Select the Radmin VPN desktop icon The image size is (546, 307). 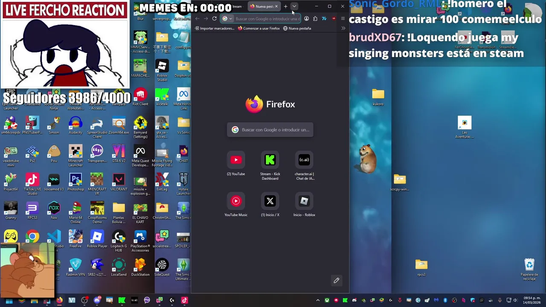pyautogui.click(x=76, y=267)
